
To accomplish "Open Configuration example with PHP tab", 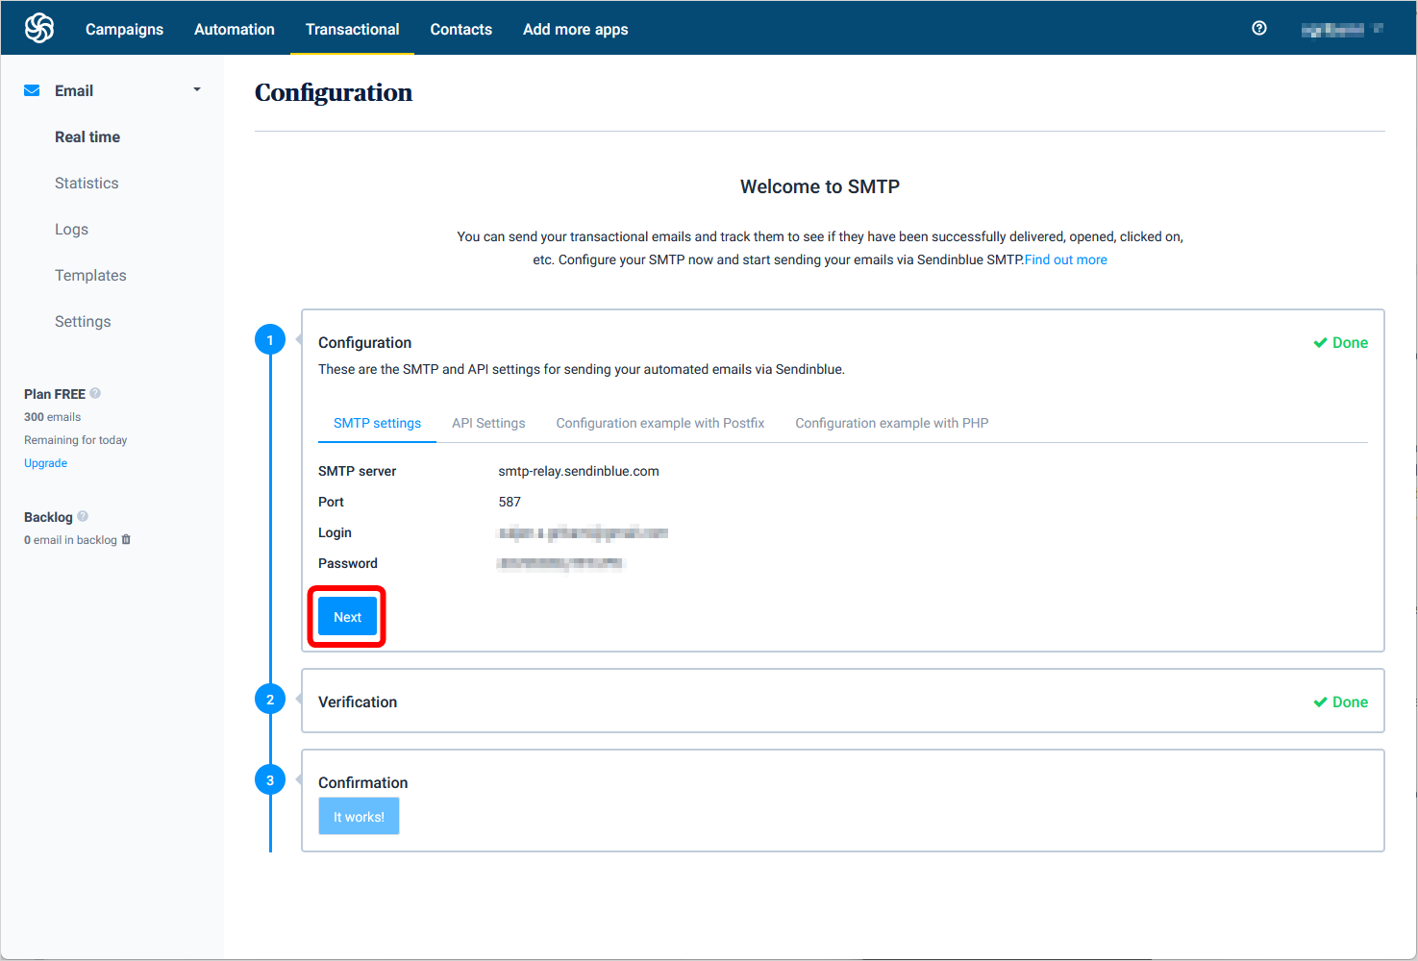I will click(892, 423).
